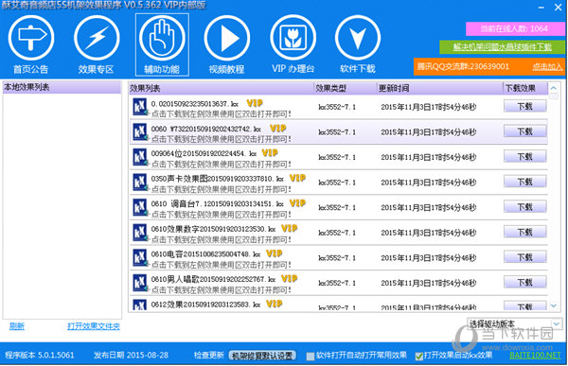This screenshot has height=366, width=568.
Task: Open the 效果专区 lightning icon
Action: click(97, 38)
